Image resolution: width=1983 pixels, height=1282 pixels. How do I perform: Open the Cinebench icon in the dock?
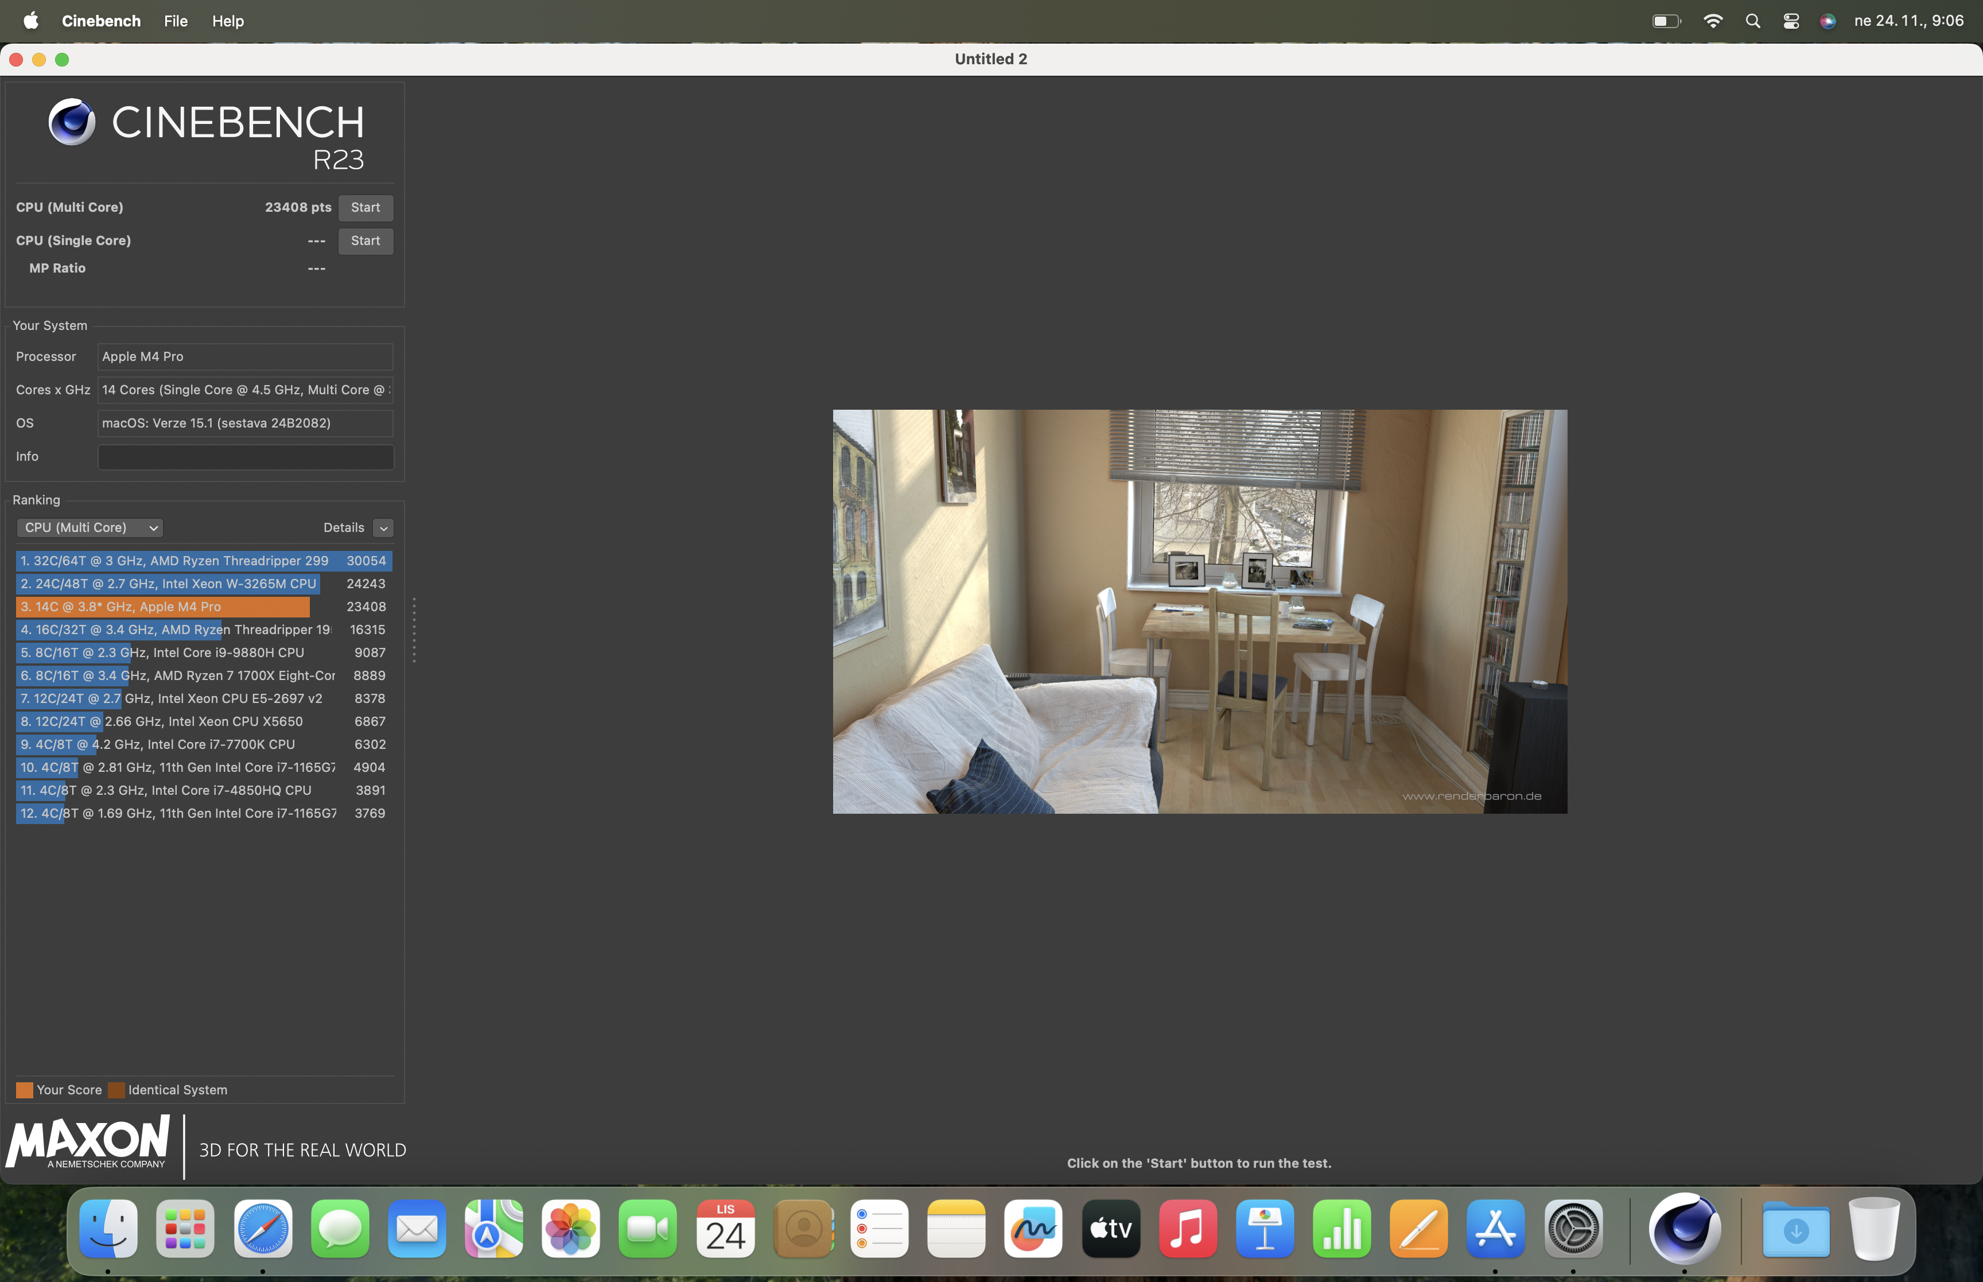coord(1684,1229)
